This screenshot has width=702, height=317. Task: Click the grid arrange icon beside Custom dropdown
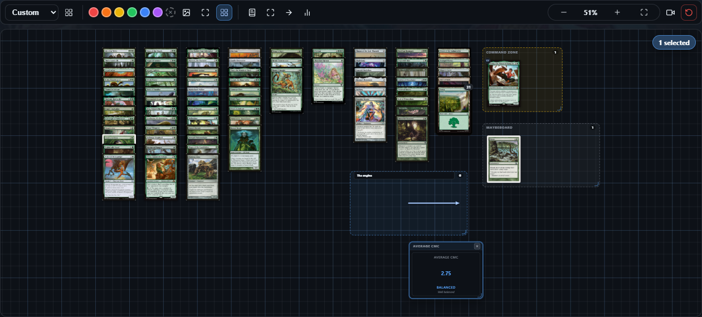[x=69, y=12]
